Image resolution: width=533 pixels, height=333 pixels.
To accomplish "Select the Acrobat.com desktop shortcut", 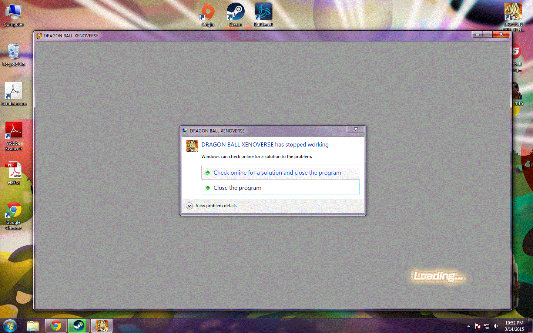I will tap(14, 94).
